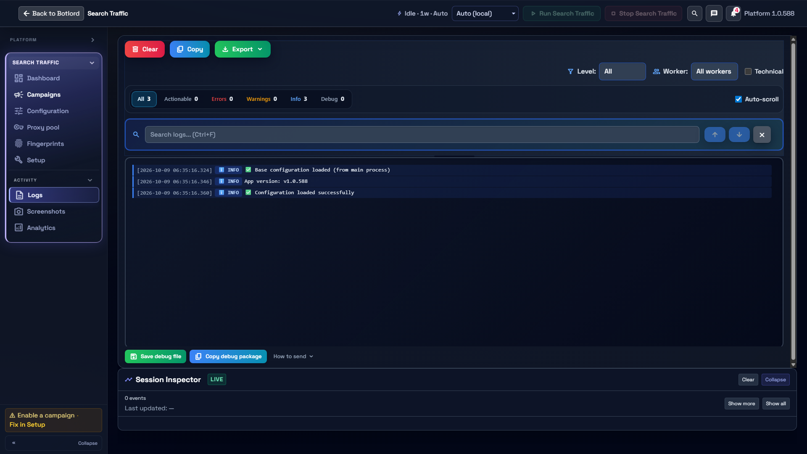This screenshot has width=807, height=454.
Task: Click 'Configuration loaded successfully' log line
Action: pos(452,193)
